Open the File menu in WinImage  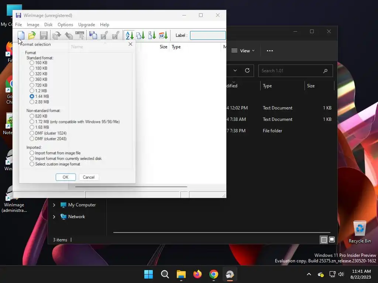[18, 25]
